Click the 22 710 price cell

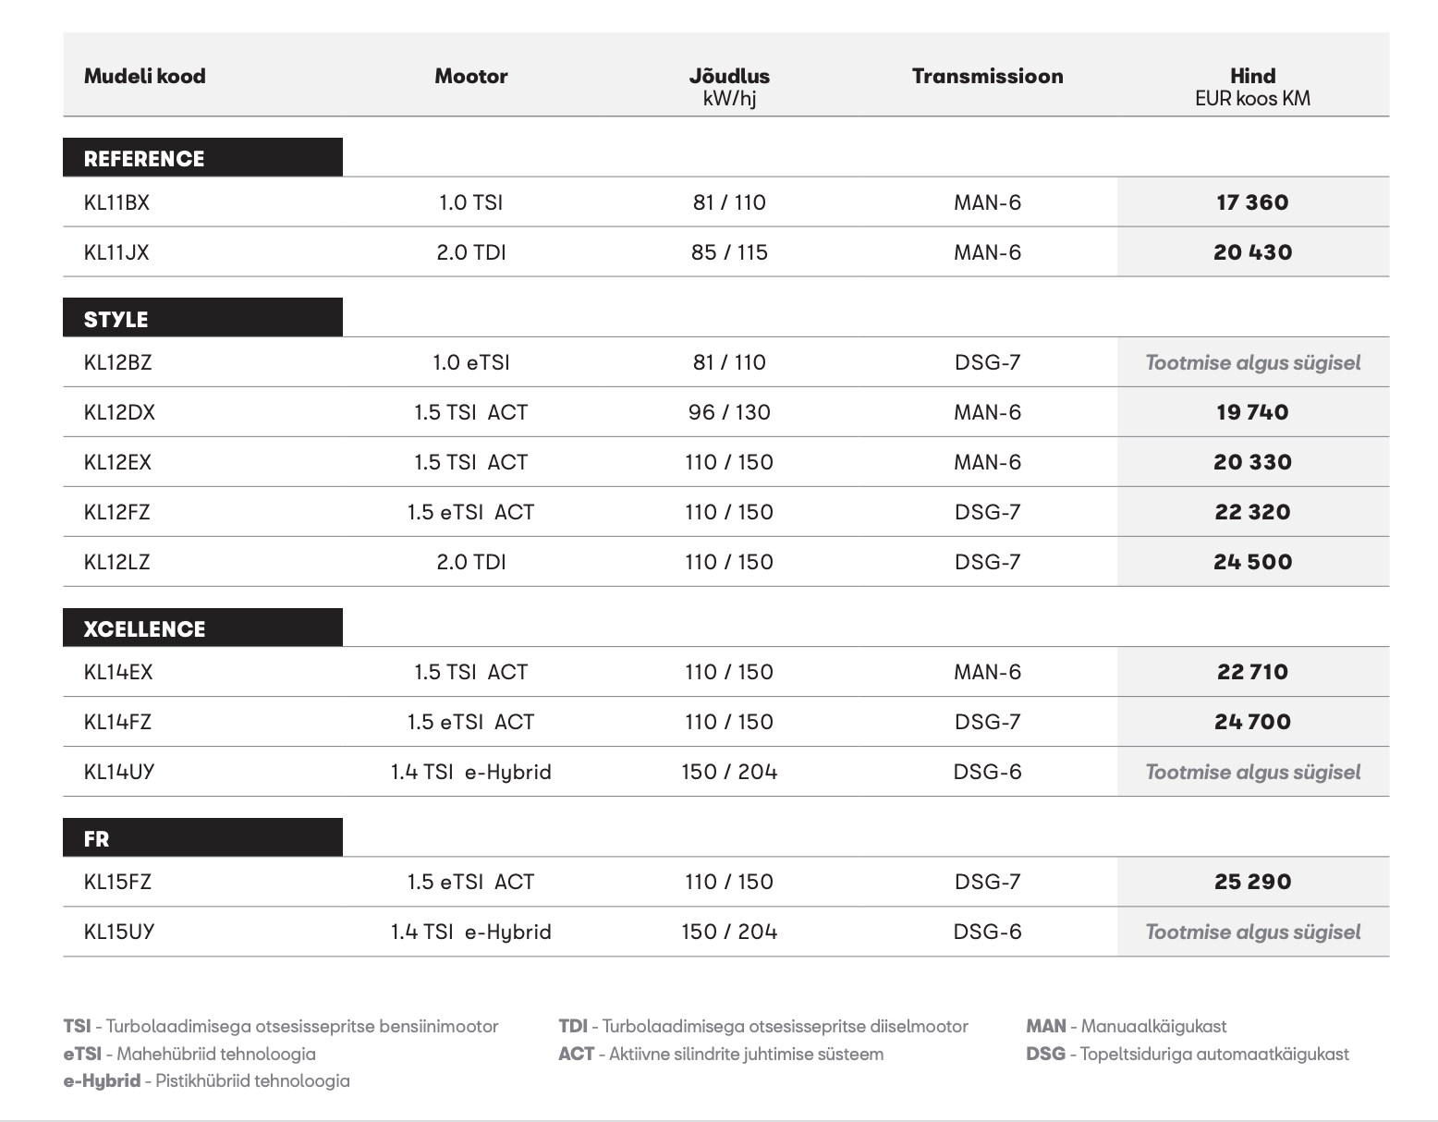click(1252, 672)
